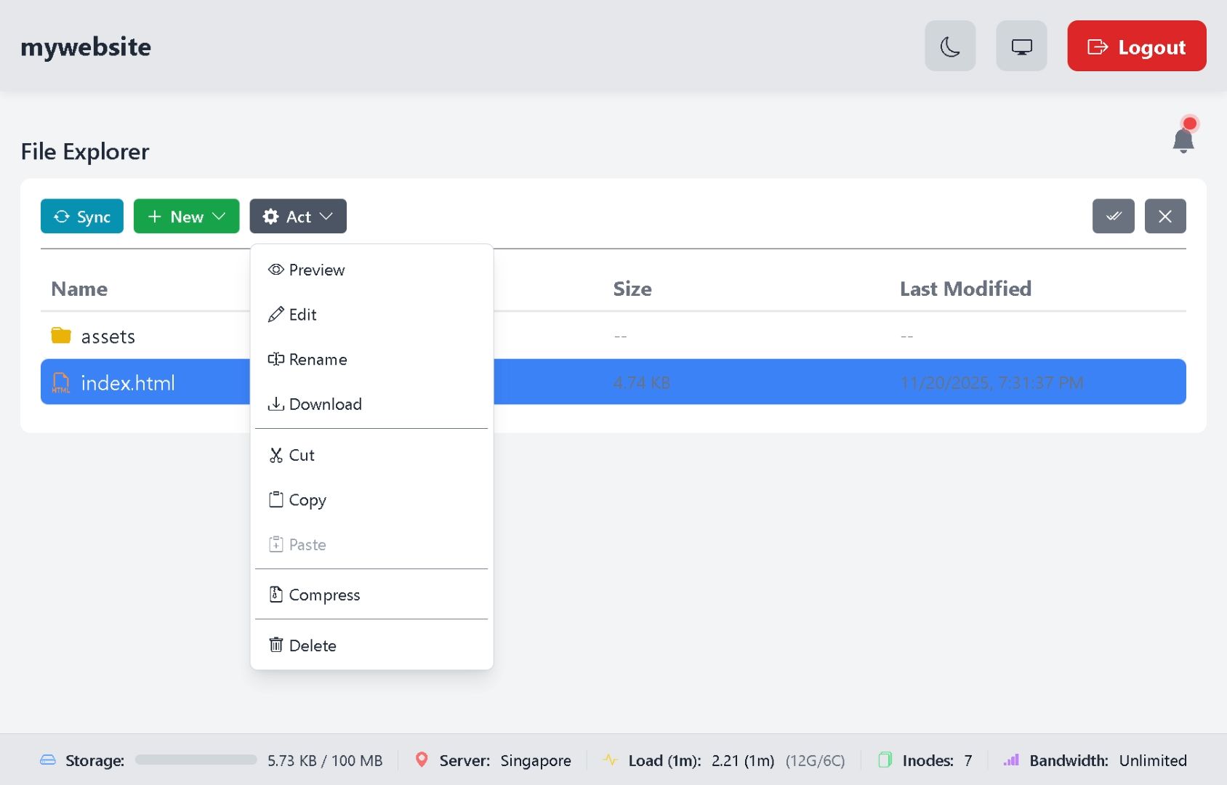This screenshot has height=785, width=1227.
Task: Click the select-all double checkmark button
Action: 1113,217
